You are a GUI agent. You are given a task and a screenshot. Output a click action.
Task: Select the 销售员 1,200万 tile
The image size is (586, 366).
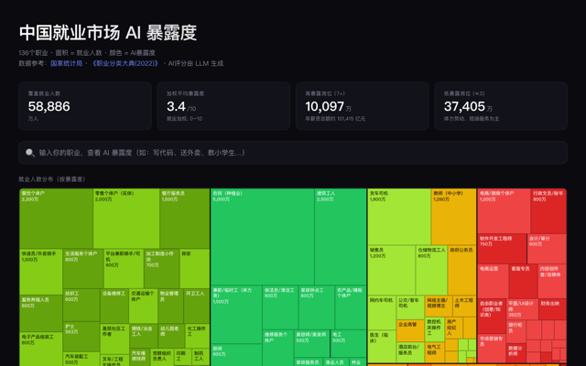pos(391,270)
